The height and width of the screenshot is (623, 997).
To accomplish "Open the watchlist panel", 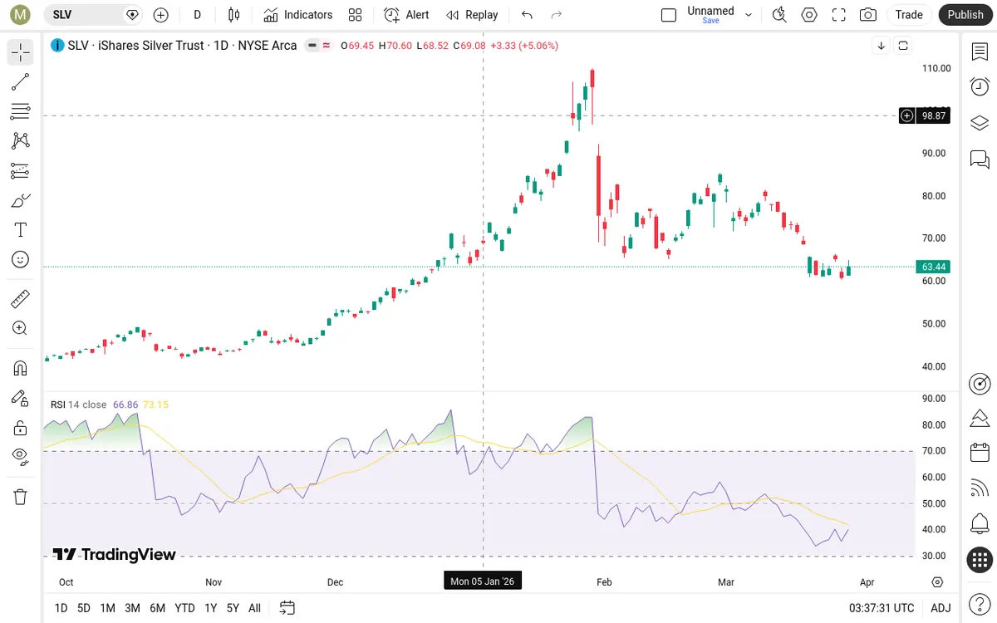I will [x=980, y=52].
